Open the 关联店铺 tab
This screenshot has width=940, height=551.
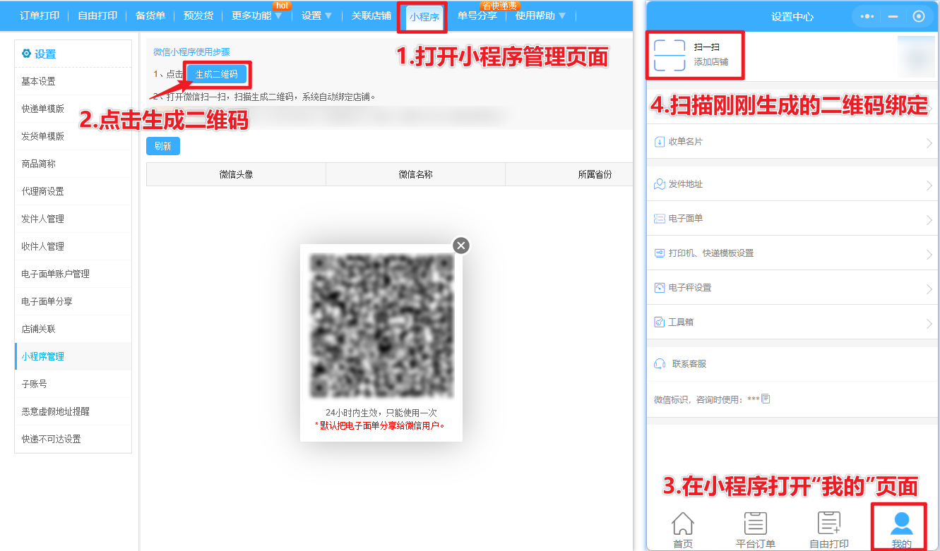pos(371,16)
